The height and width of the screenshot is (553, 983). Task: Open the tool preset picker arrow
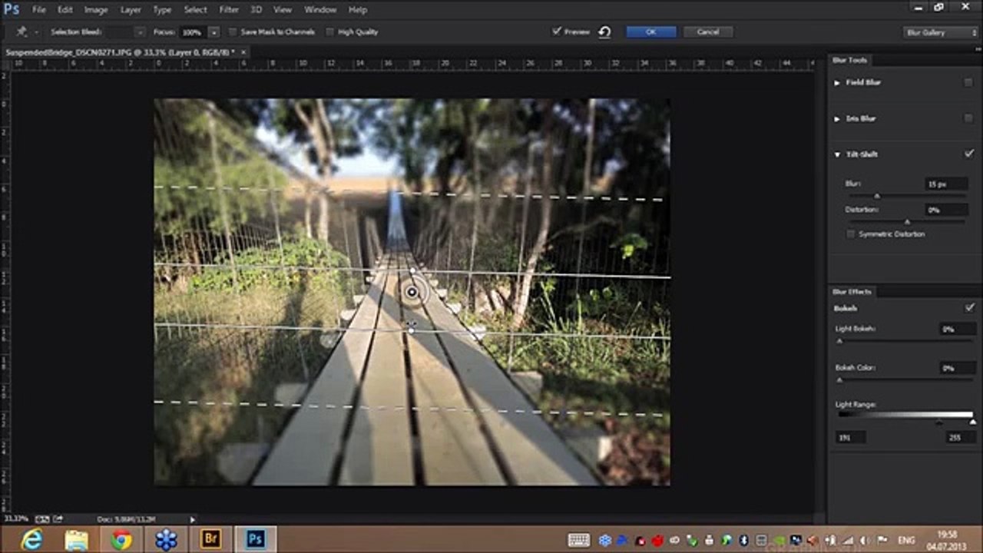(35, 32)
